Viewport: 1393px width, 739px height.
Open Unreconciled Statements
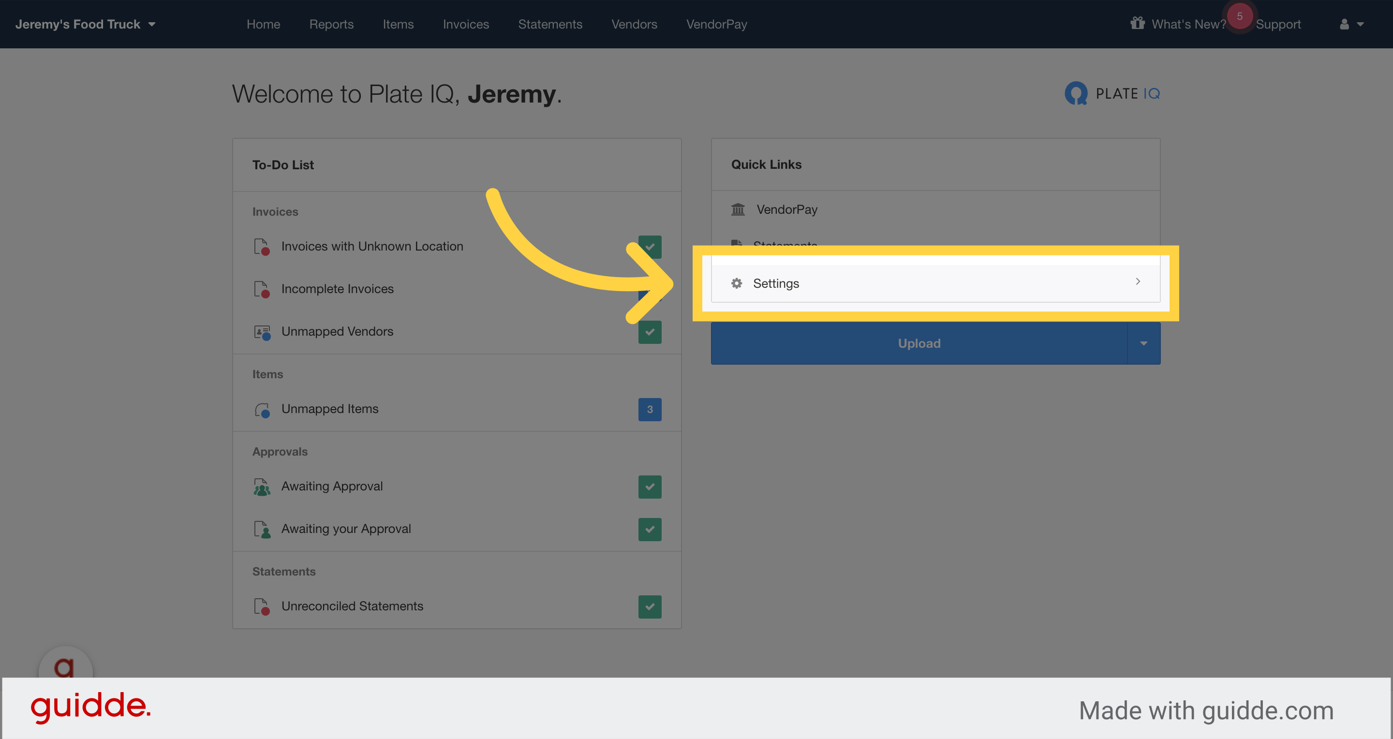tap(352, 606)
